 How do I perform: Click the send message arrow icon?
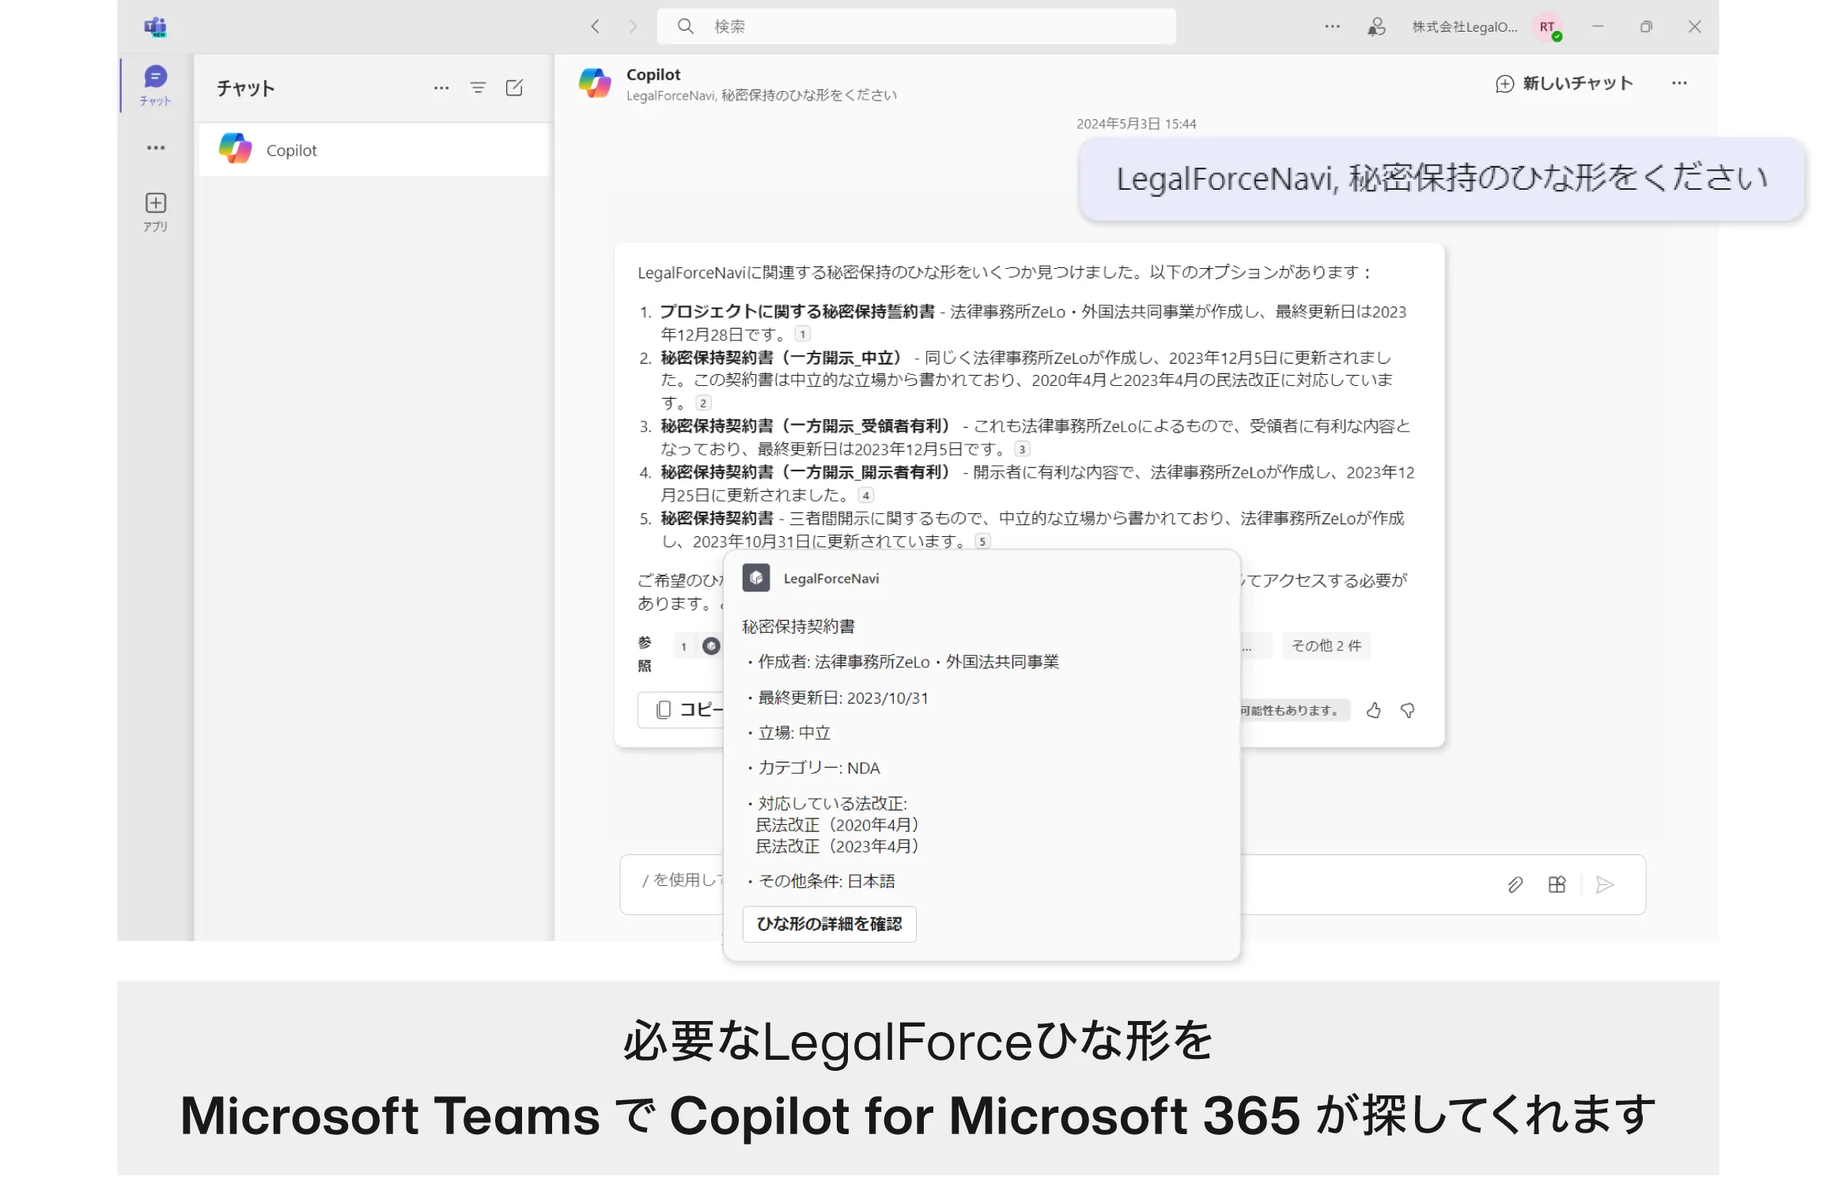(1605, 884)
